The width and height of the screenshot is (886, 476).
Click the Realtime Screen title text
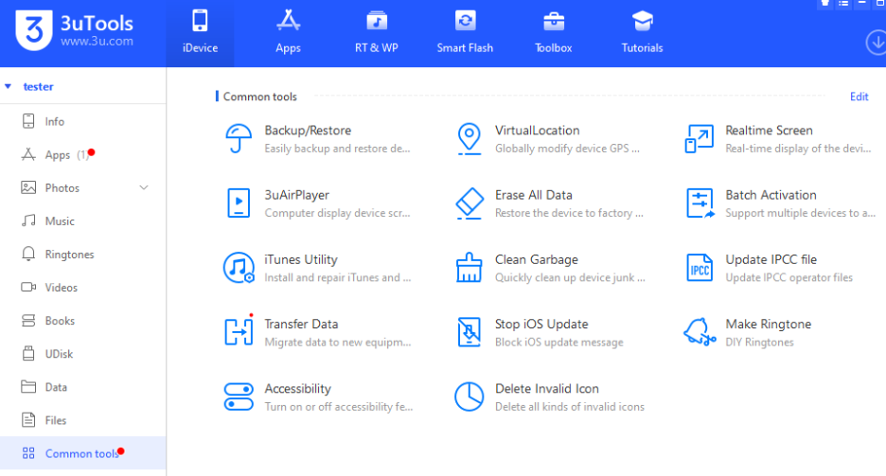(x=769, y=131)
